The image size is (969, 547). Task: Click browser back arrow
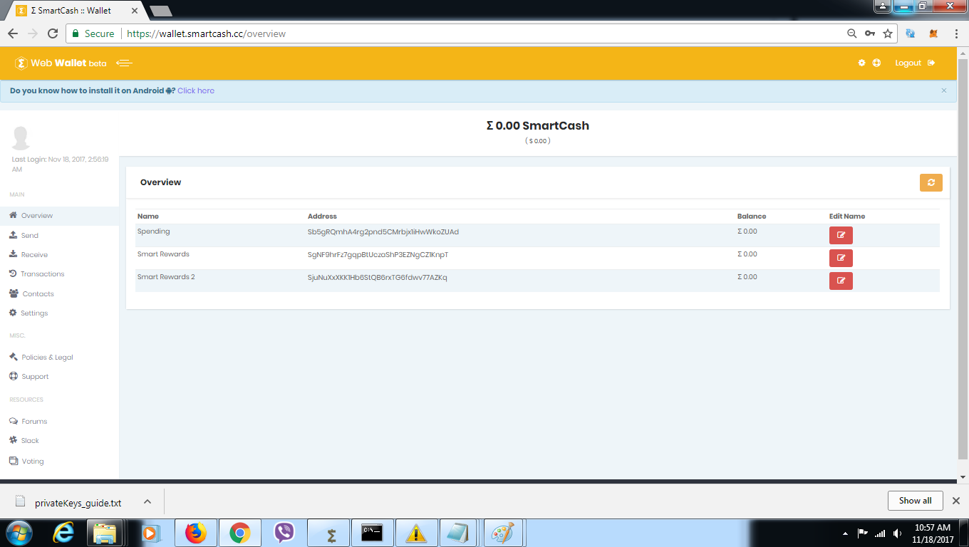tap(13, 33)
